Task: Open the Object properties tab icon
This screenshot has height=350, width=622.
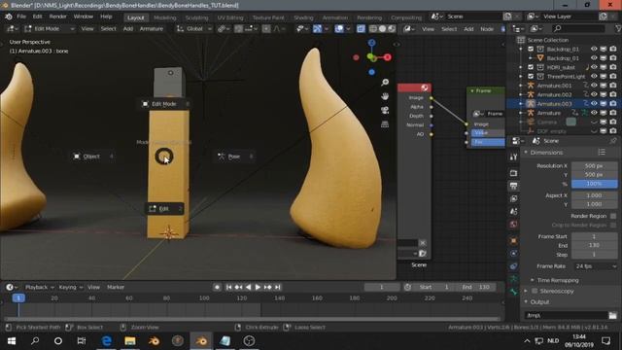Action: click(514, 240)
